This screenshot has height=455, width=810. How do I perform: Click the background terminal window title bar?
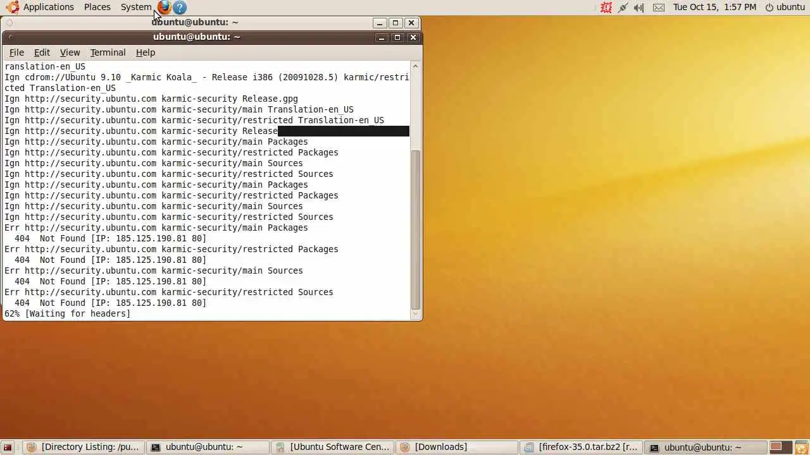[195, 22]
